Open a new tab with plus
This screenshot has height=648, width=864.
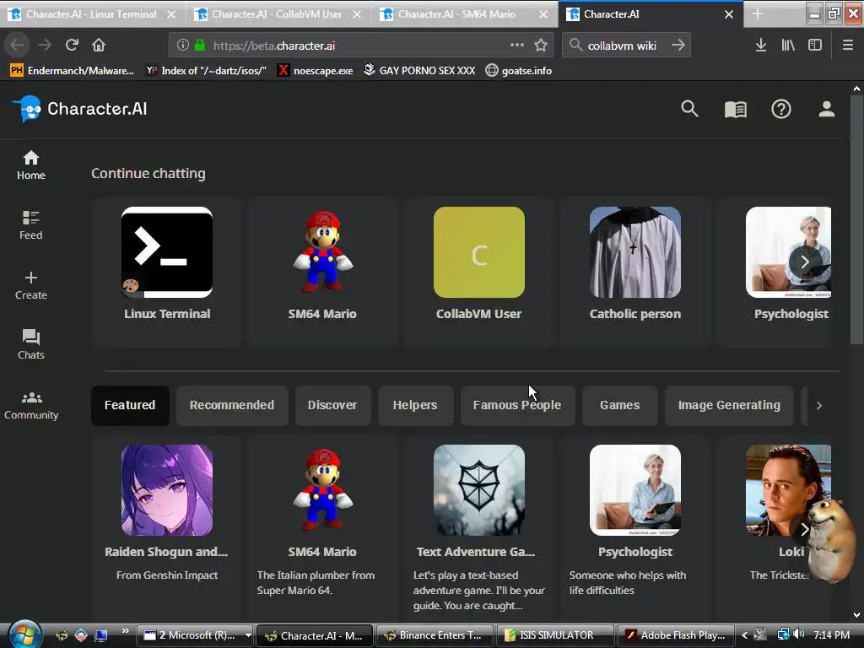pos(758,14)
